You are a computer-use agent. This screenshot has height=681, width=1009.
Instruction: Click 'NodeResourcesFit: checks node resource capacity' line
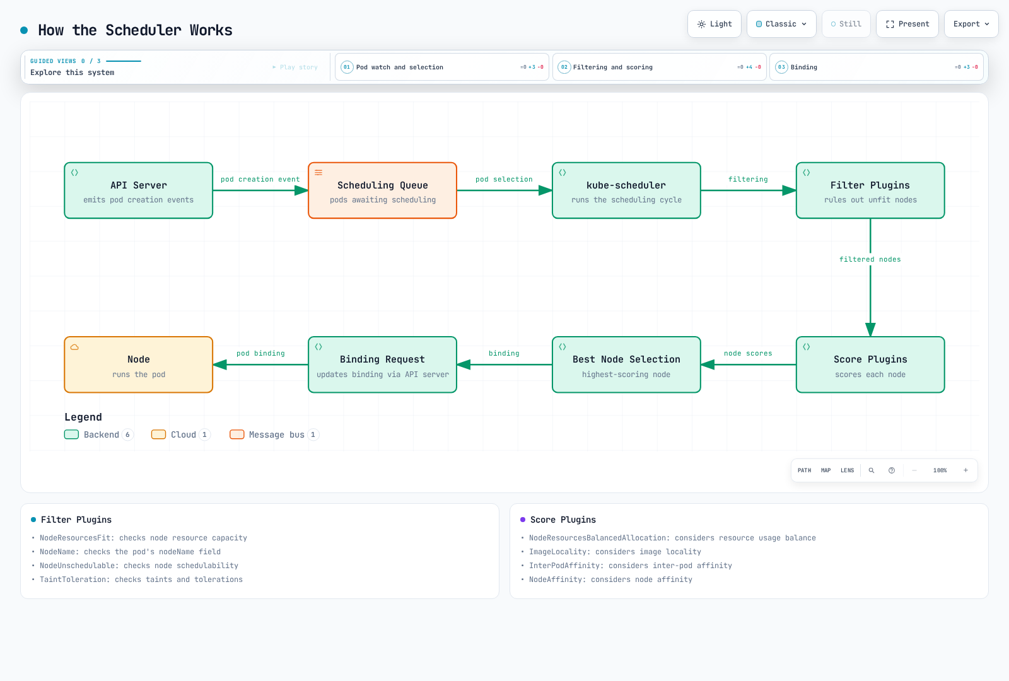tap(143, 538)
